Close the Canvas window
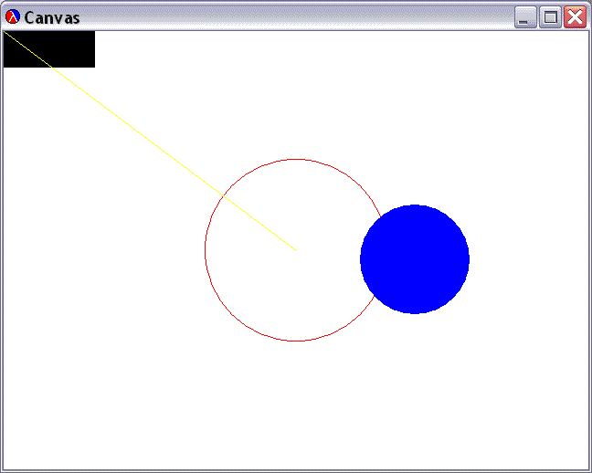Screen dimensions: 592x473 click(x=575, y=17)
